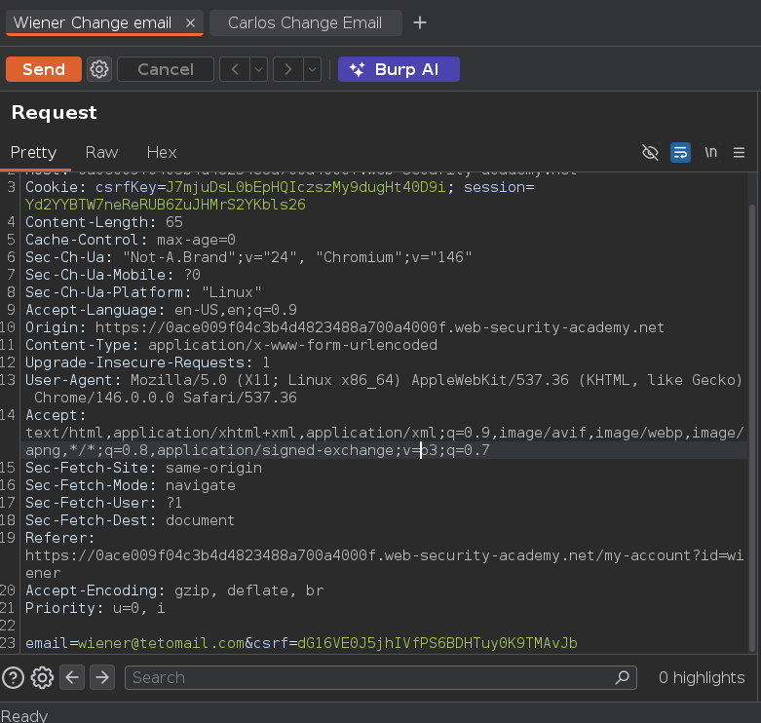
Task: Add a new Repeater tab
Action: tap(420, 22)
